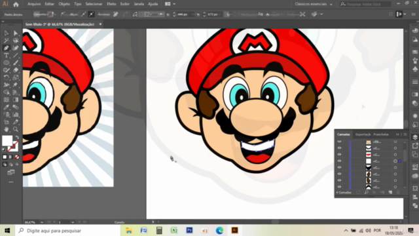Open the Objeto menu
Image resolution: width=419 pixels, height=236 pixels.
[64, 4]
